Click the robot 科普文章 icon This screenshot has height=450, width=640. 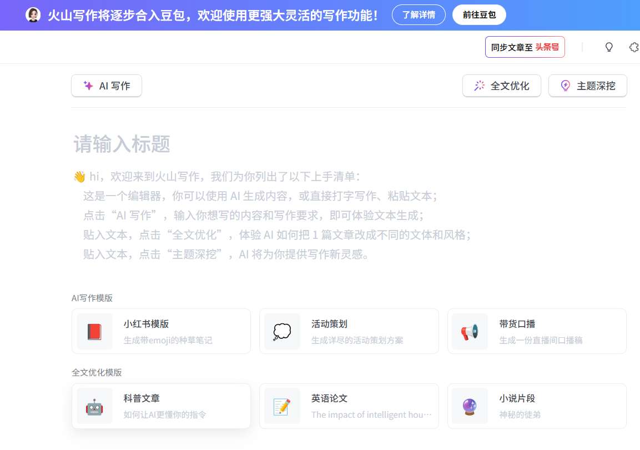pyautogui.click(x=94, y=407)
